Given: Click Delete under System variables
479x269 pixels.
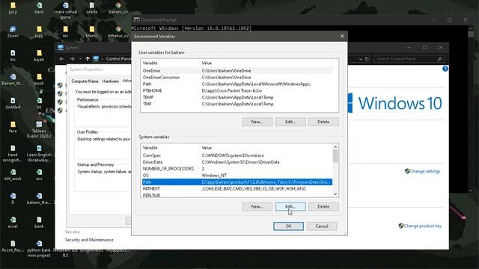Looking at the screenshot, I should [x=323, y=206].
